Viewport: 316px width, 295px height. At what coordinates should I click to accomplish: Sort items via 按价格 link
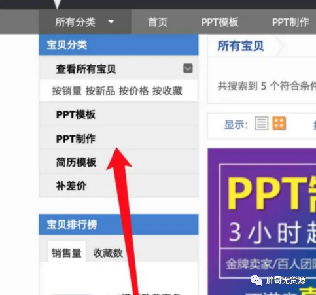134,91
